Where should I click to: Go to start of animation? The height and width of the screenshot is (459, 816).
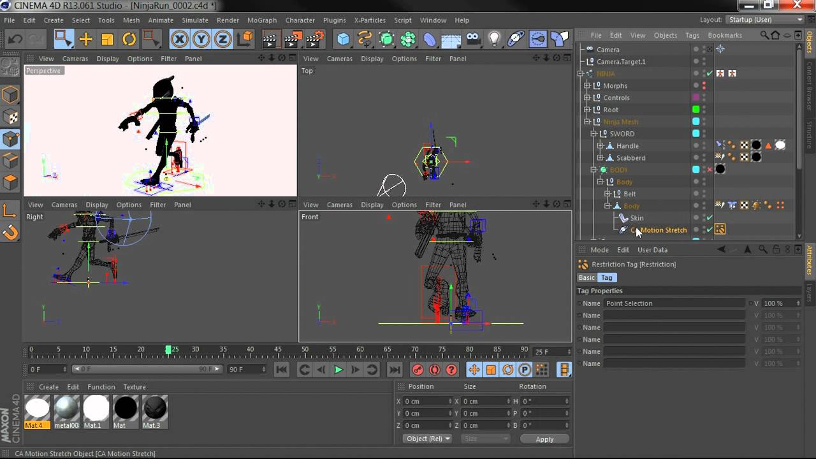coord(281,369)
